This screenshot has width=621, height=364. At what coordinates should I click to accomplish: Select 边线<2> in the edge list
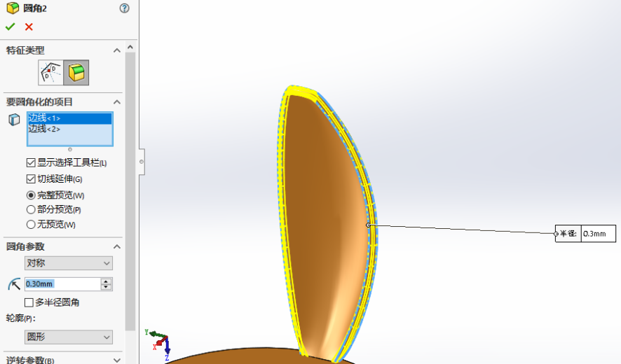coord(44,129)
